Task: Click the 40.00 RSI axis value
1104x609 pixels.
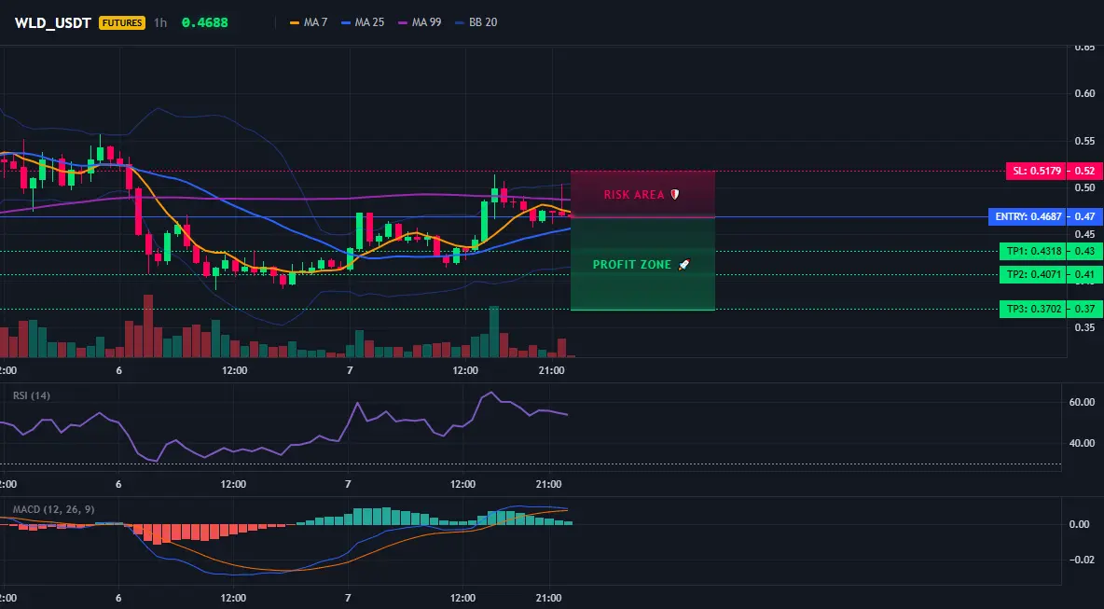Action: click(1083, 443)
